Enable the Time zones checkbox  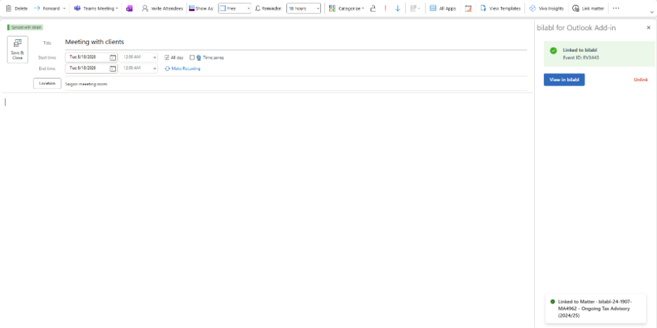click(192, 57)
